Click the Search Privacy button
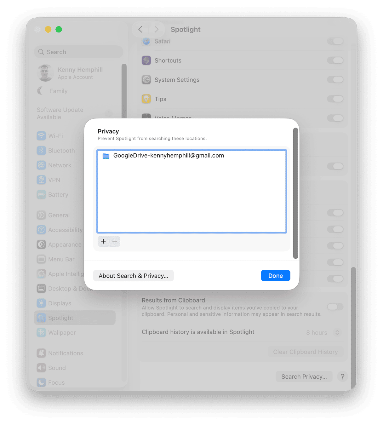 (x=304, y=376)
